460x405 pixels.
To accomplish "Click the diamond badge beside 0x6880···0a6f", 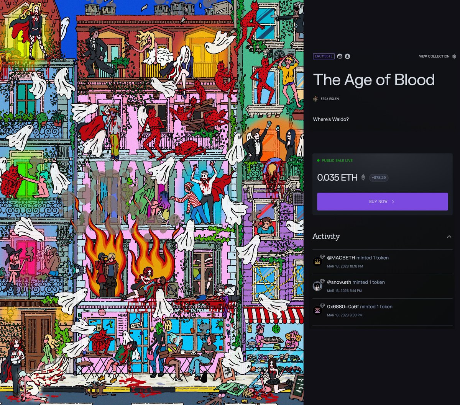I will tap(322, 305).
